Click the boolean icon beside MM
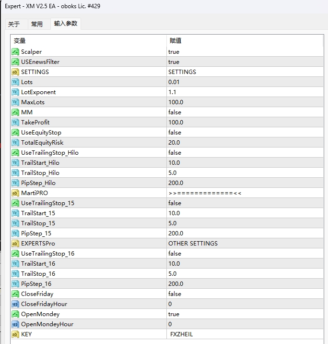This screenshot has width=328, height=344. coord(15,112)
